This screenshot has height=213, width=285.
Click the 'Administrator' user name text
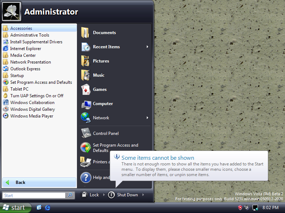coord(51,12)
